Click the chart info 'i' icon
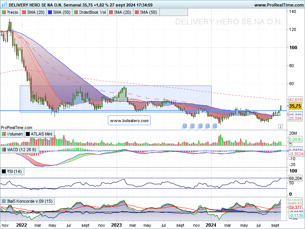305x229 pixels. click(280, 126)
